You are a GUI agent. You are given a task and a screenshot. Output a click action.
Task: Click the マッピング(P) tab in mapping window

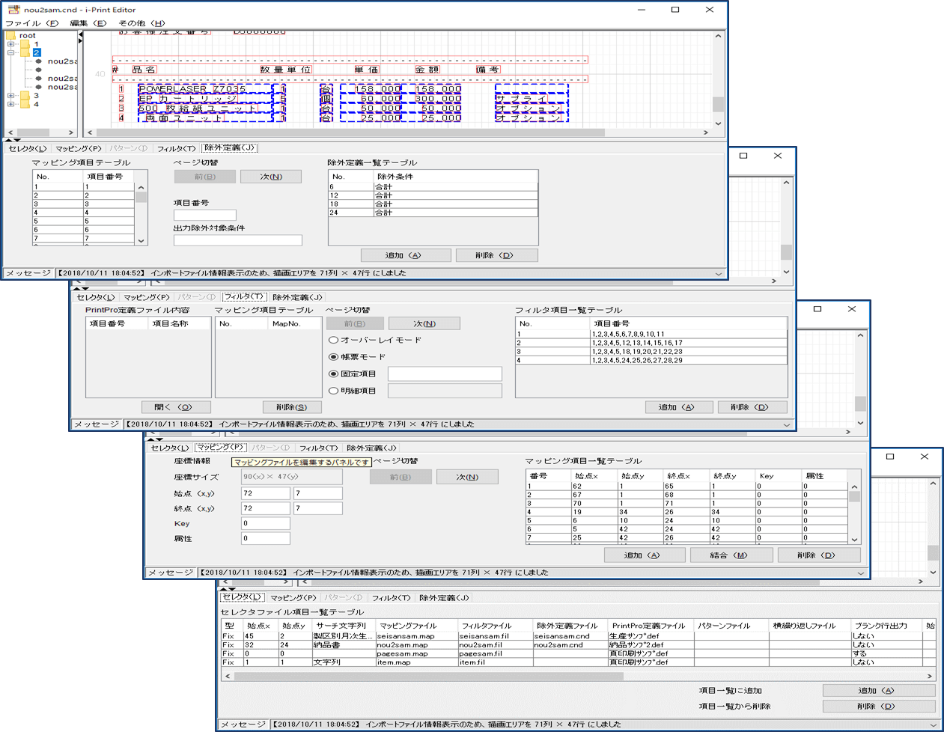click(220, 448)
